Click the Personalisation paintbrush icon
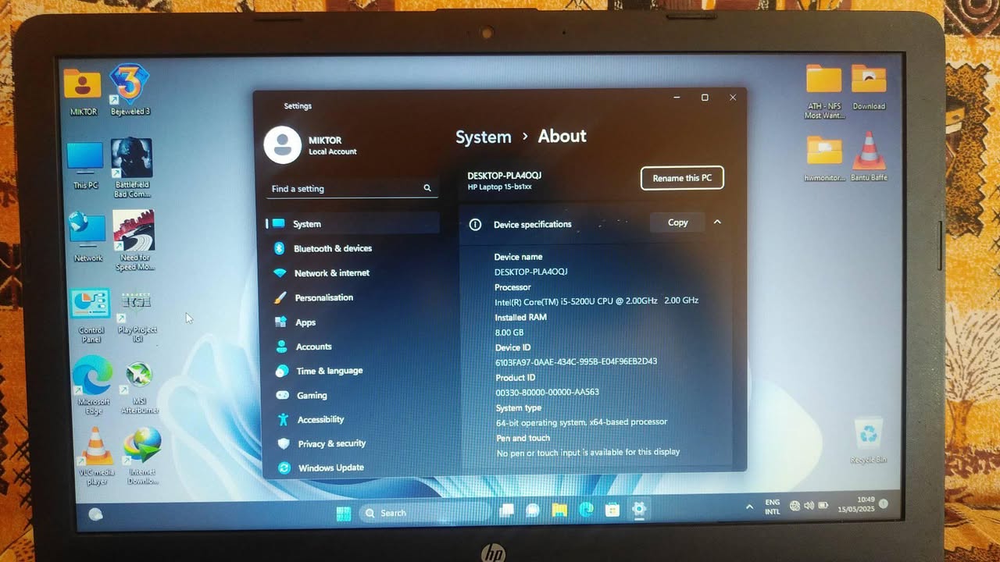Viewport: 1000px width, 562px height. [x=280, y=297]
